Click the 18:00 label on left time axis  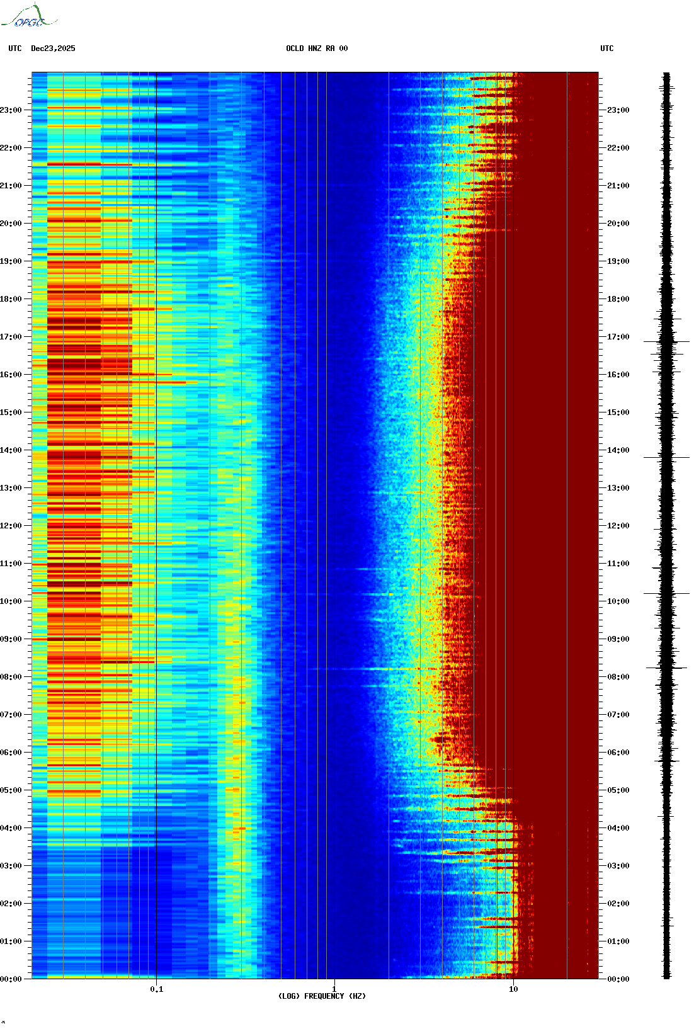click(11, 299)
